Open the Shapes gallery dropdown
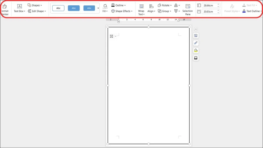This screenshot has height=148, width=263. [x=35, y=5]
